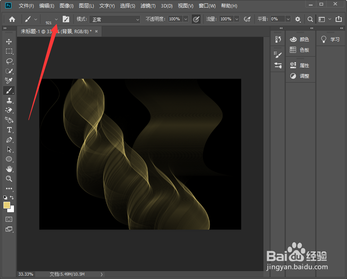Viewport: 347px width, 279px height.
Task: Open the History panel icon
Action: click(278, 40)
